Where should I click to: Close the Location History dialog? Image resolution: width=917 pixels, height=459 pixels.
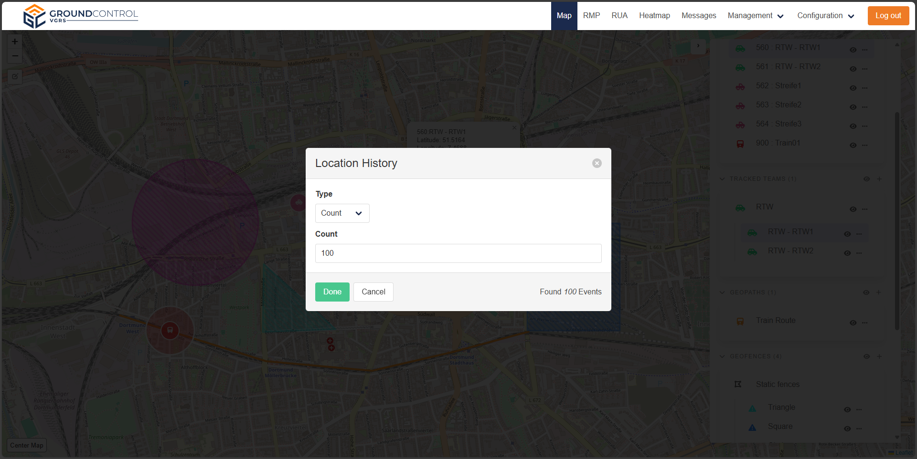(597, 163)
